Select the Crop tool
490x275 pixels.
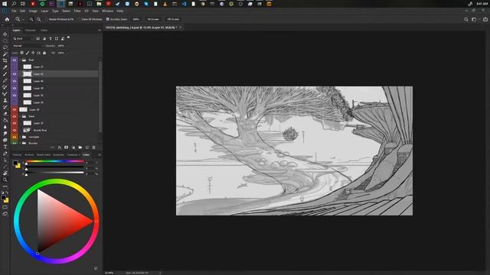click(x=5, y=60)
